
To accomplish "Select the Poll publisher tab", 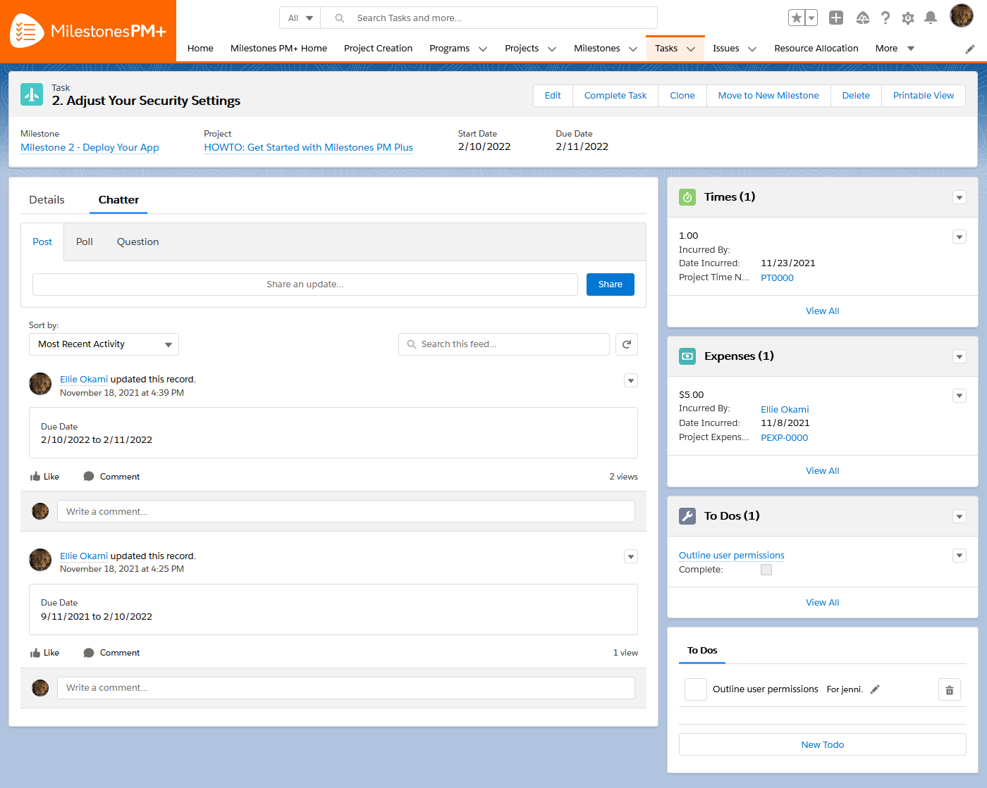I will pos(85,242).
